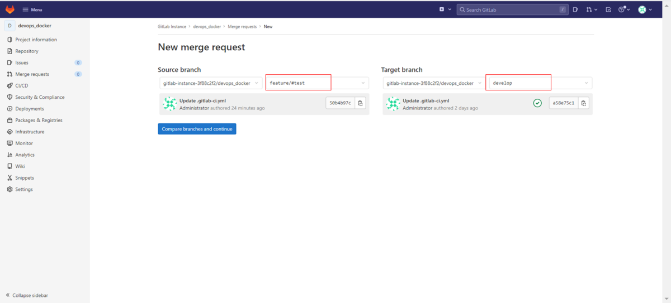The image size is (671, 303).
Task: Focus the Search GitLab field
Action: click(512, 9)
